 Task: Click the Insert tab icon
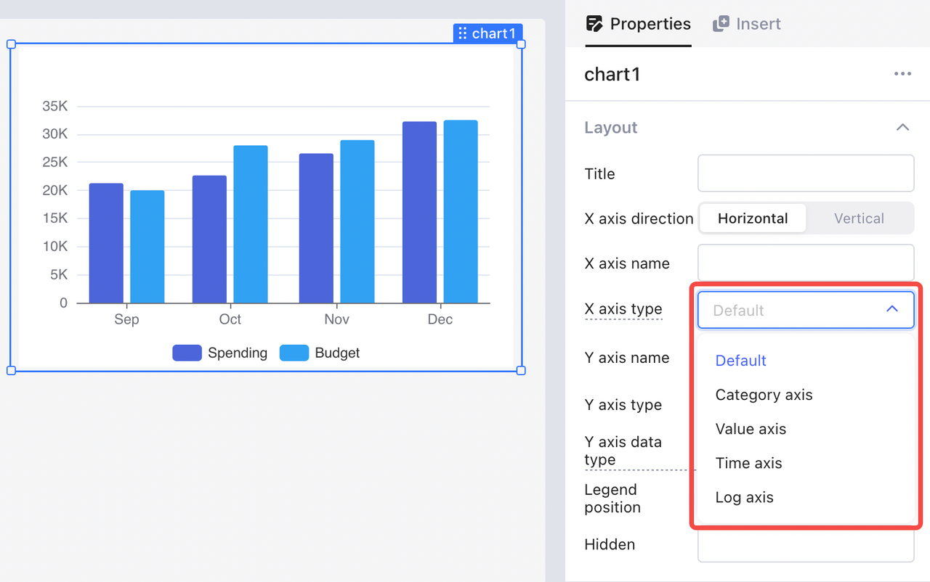721,24
